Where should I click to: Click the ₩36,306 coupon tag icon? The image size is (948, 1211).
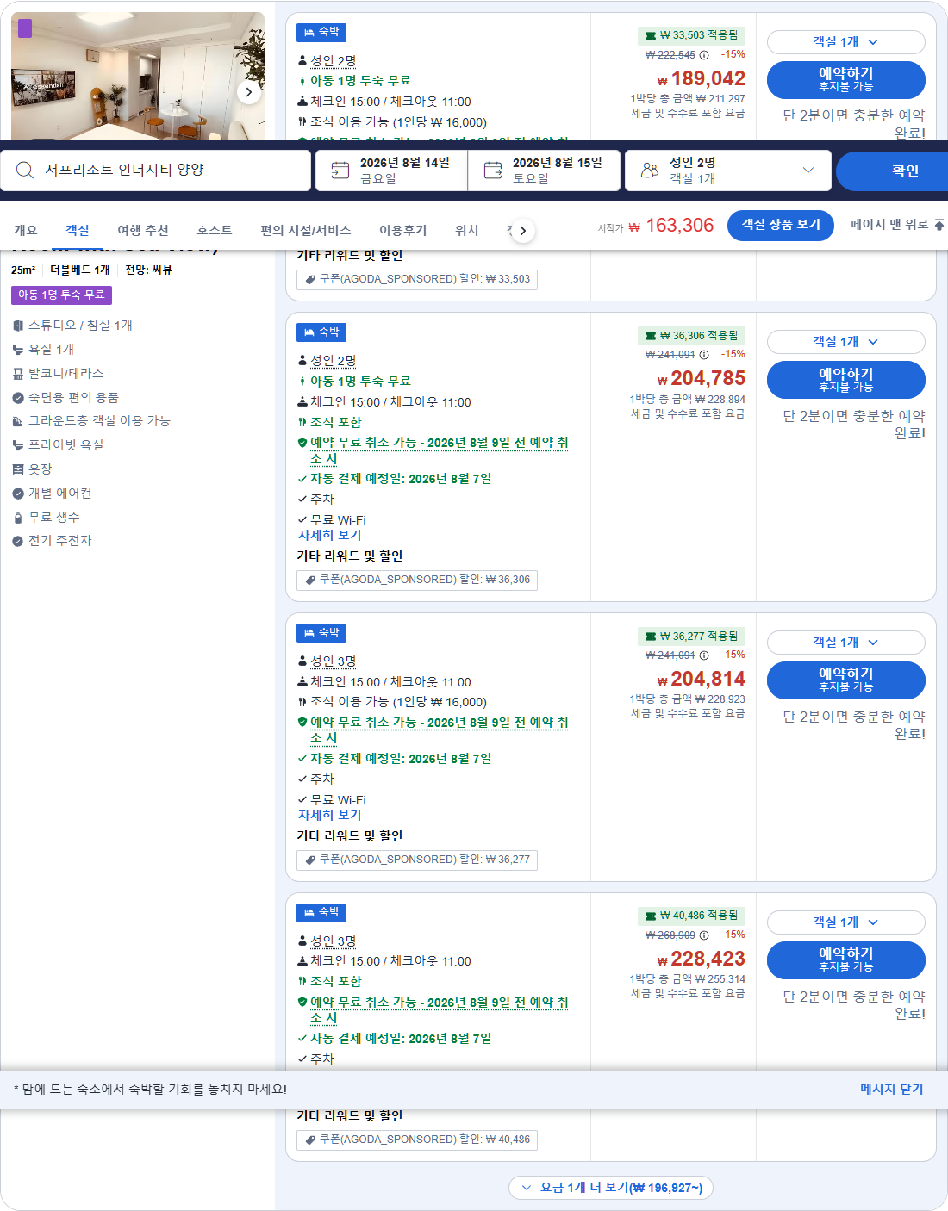pos(310,580)
